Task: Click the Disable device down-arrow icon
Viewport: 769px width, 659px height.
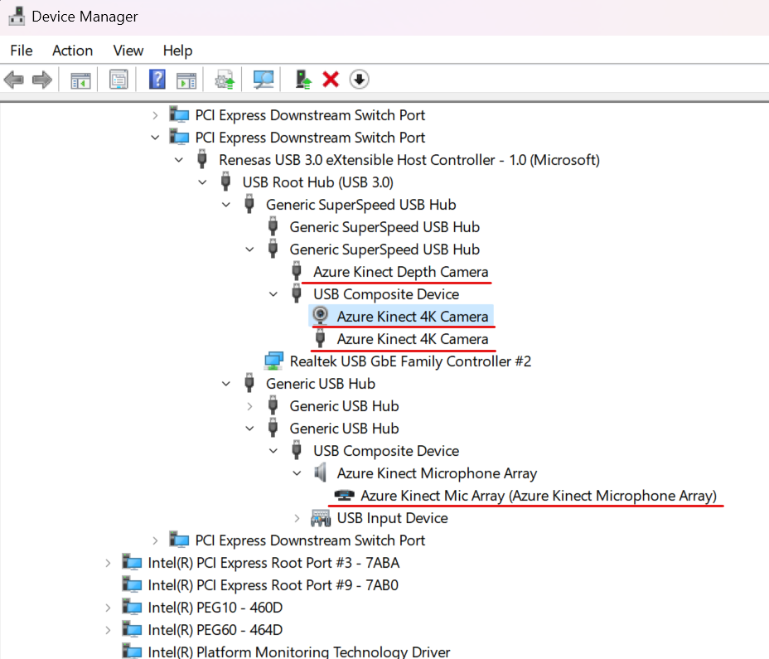Action: coord(358,79)
